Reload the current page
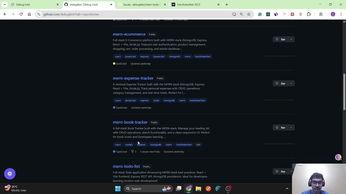This screenshot has width=346, height=194. (x=21, y=14)
